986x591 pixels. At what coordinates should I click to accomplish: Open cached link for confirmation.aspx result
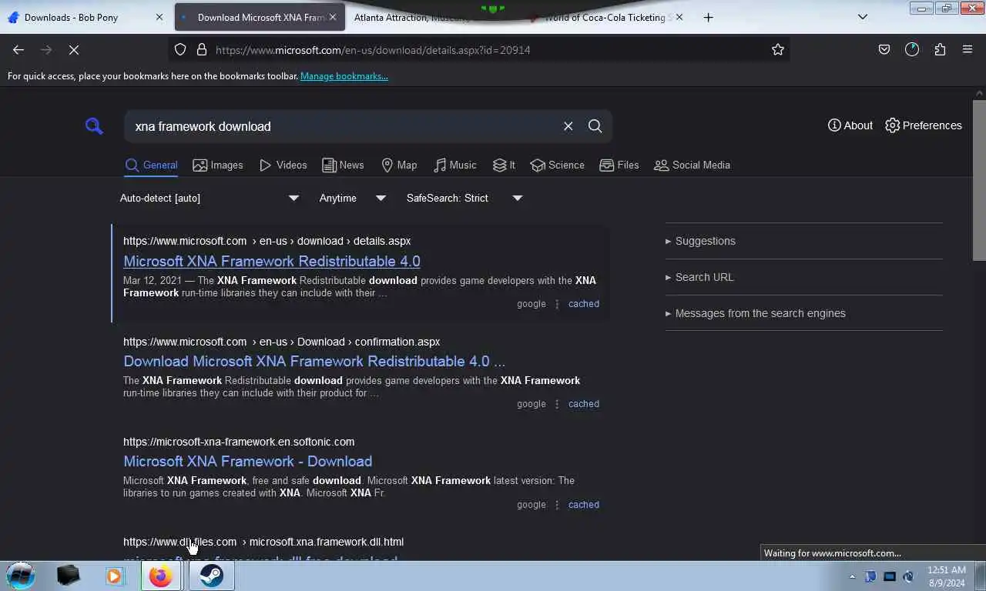(583, 404)
